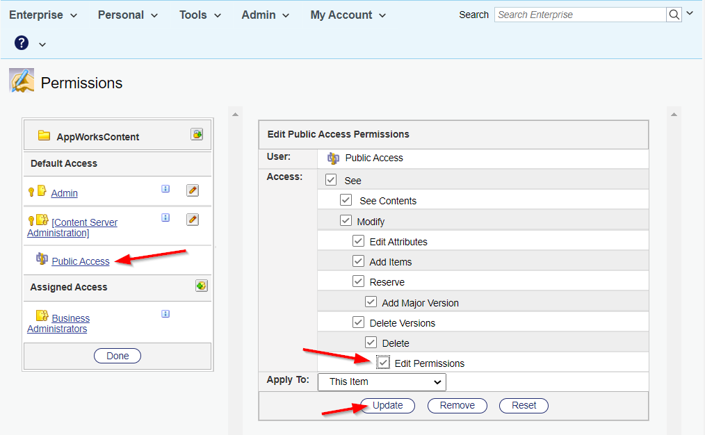This screenshot has width=705, height=435.
Task: Disable the Add Major Version checkbox
Action: tap(371, 302)
